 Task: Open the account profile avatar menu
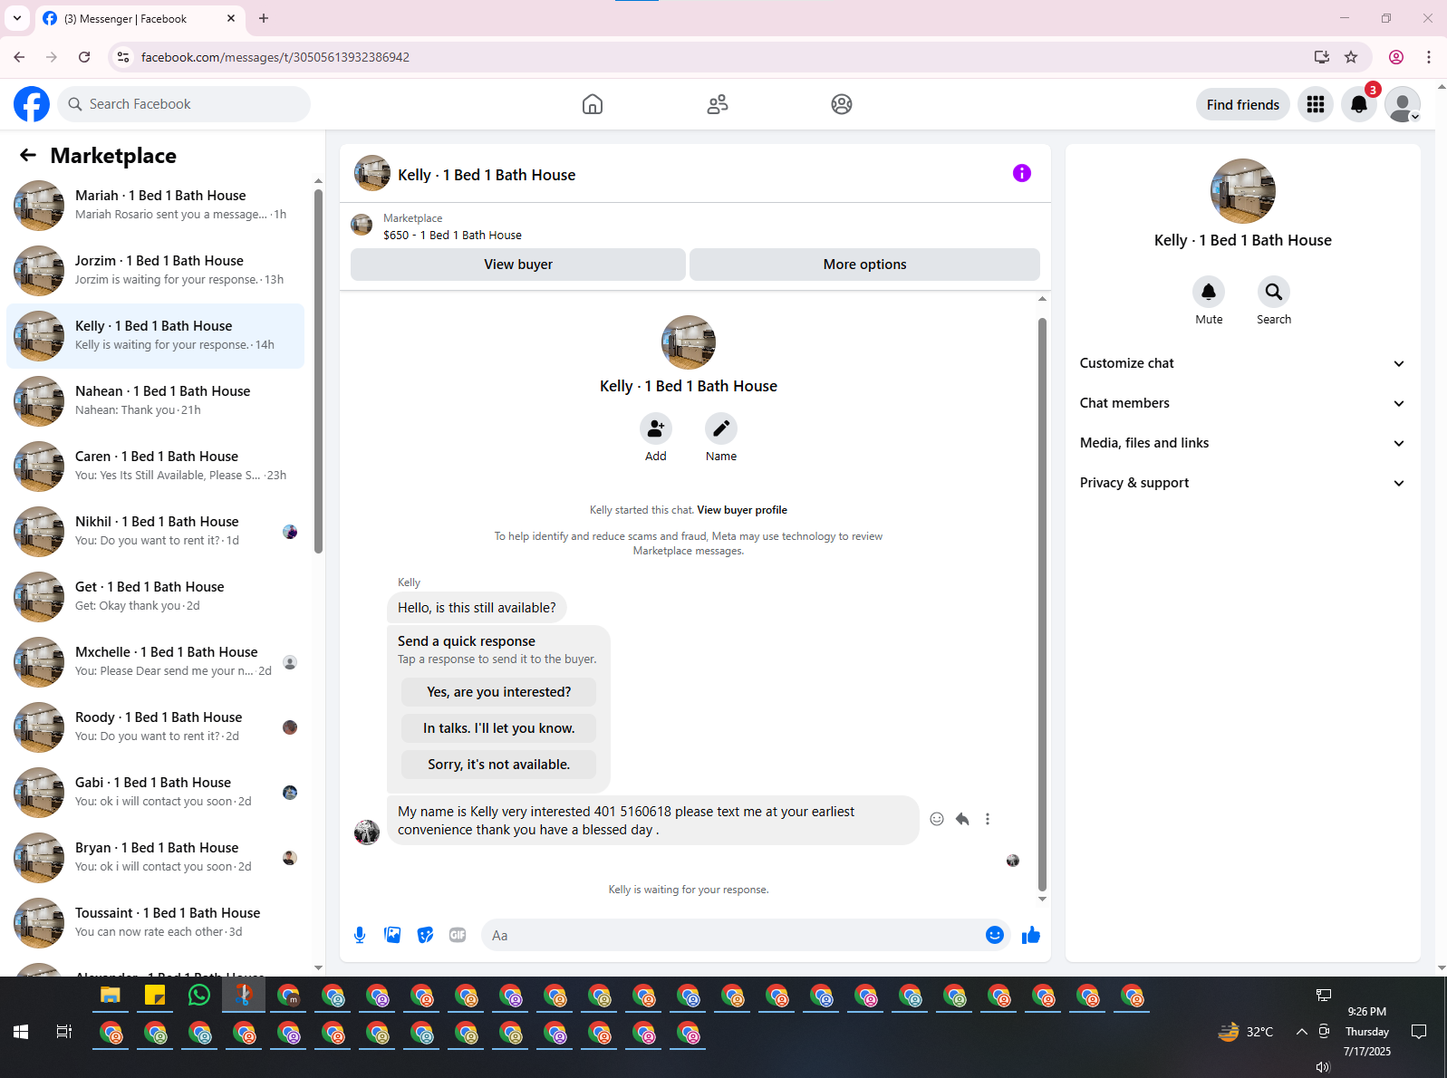pos(1403,104)
